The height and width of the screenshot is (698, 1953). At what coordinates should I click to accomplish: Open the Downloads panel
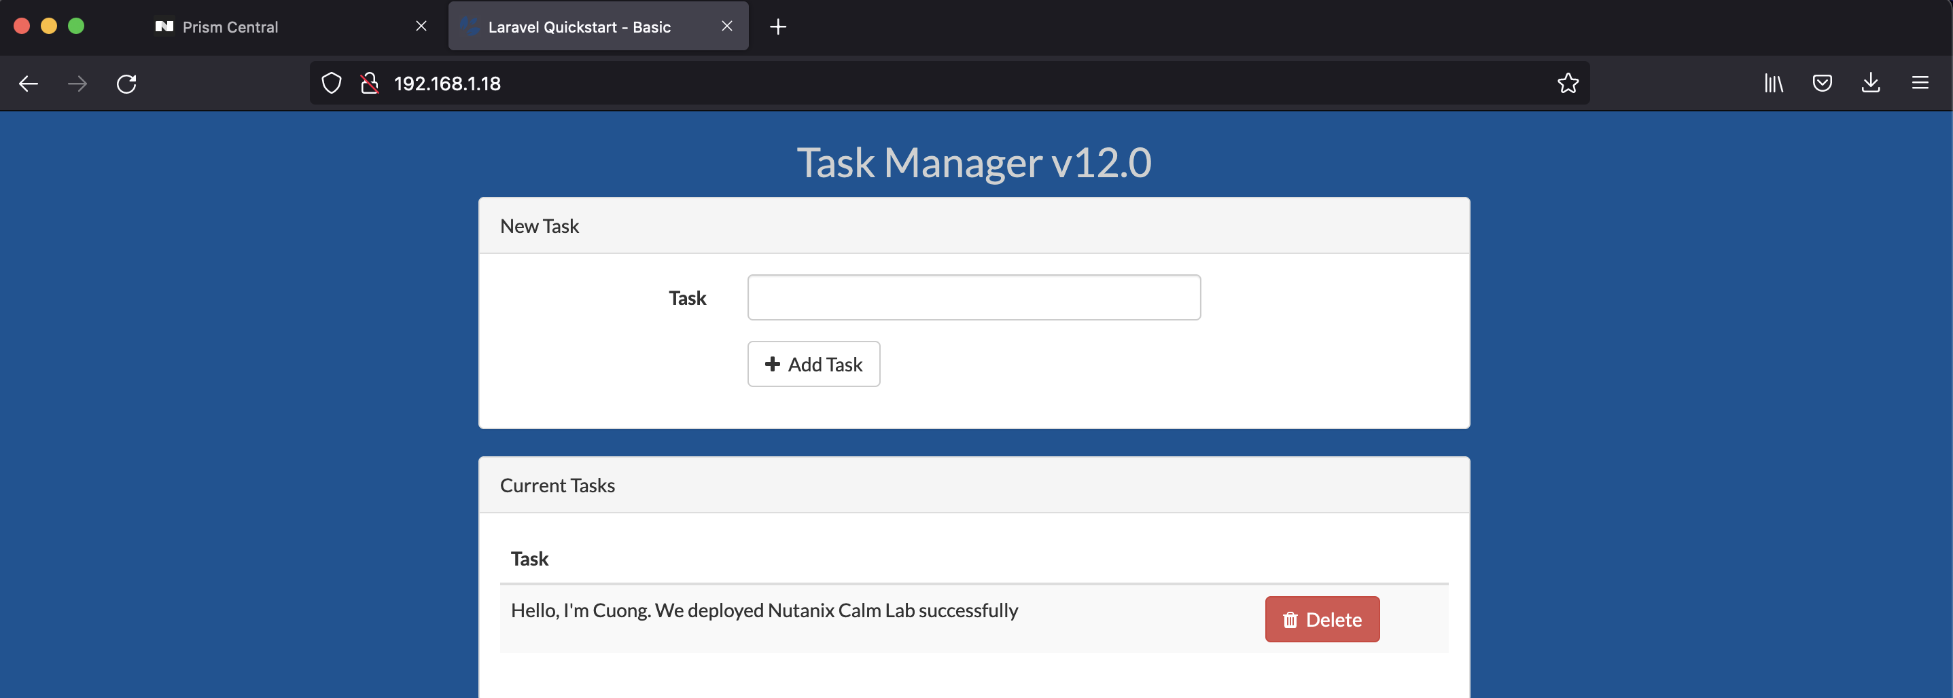(1870, 84)
